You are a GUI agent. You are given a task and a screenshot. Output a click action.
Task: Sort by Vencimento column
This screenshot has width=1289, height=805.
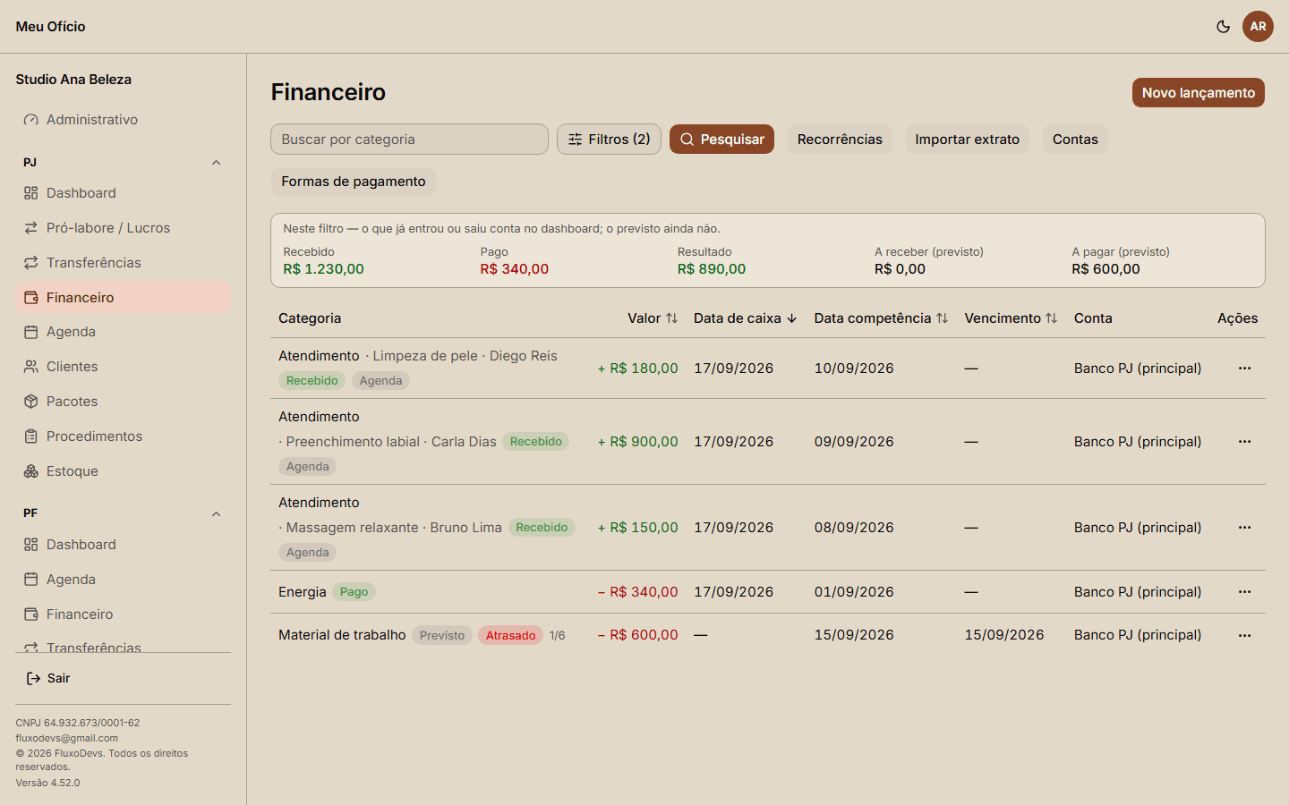click(x=1011, y=318)
